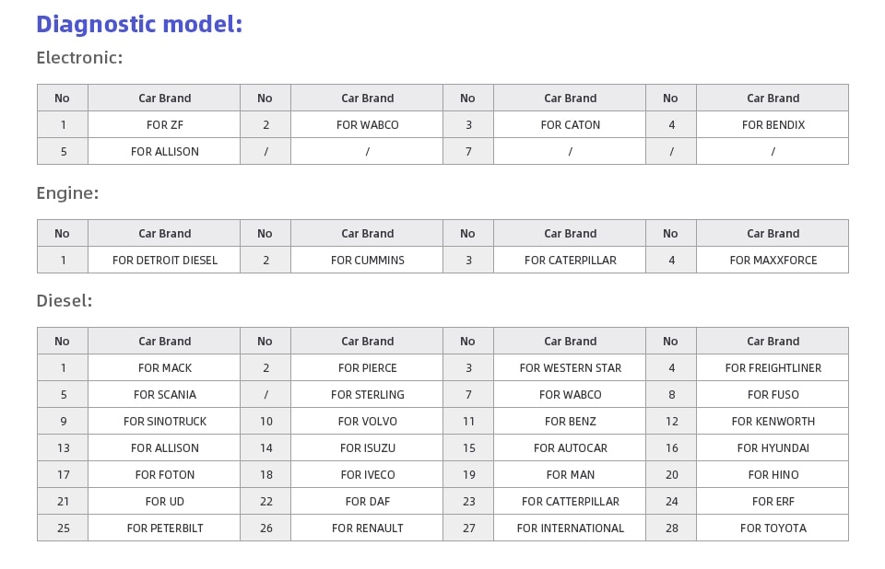The height and width of the screenshot is (569, 885).
Task: Click the FOR WABCO cell under Electronic
Action: tap(367, 124)
